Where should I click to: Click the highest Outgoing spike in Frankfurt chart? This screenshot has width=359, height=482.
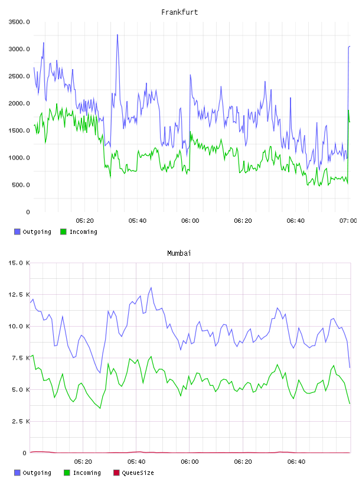pos(118,35)
